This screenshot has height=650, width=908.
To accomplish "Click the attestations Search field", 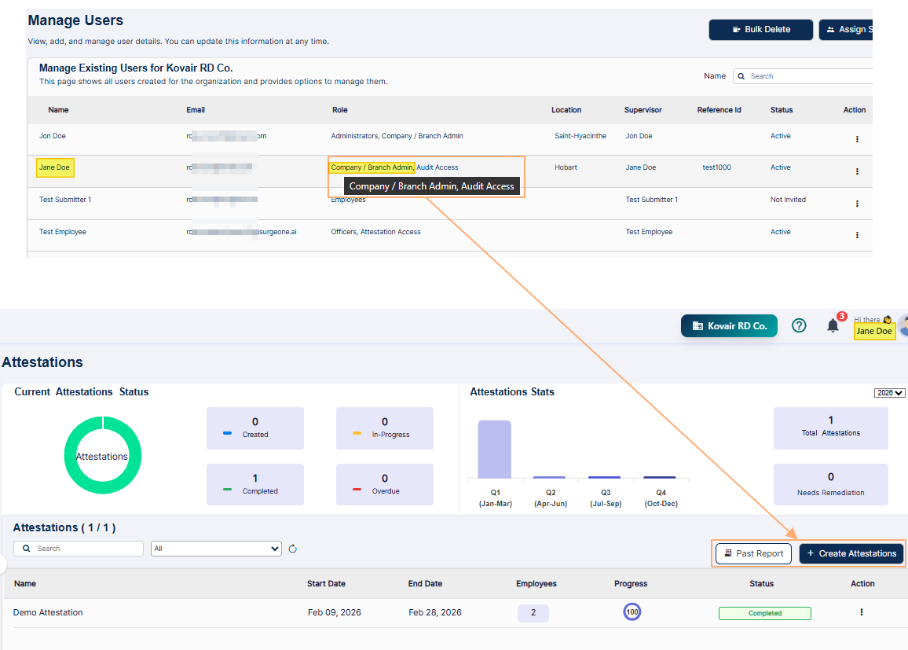I will pyautogui.click(x=79, y=549).
